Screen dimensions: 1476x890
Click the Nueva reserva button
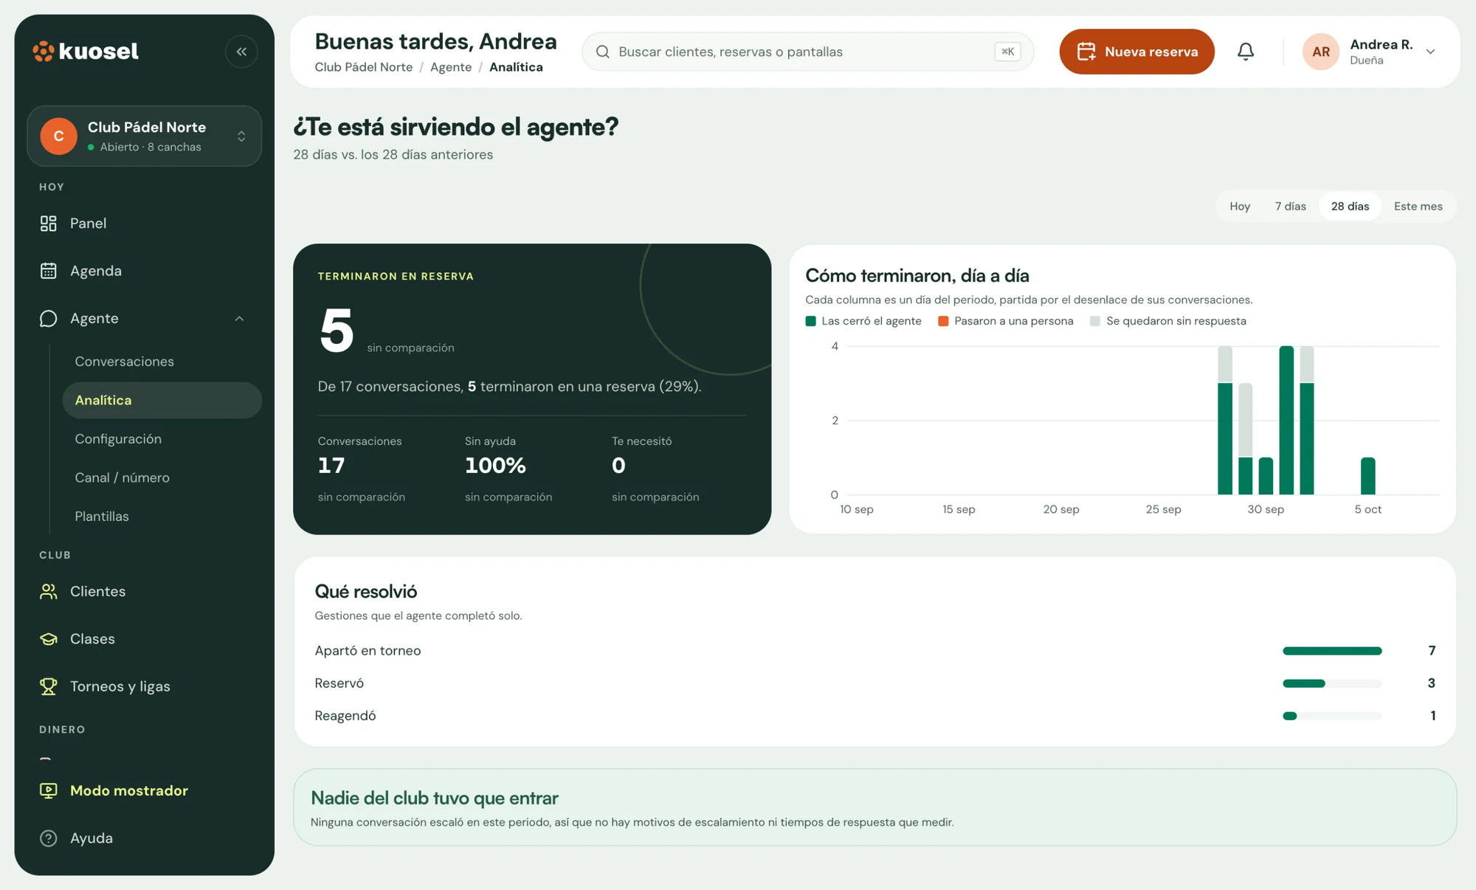(1137, 52)
